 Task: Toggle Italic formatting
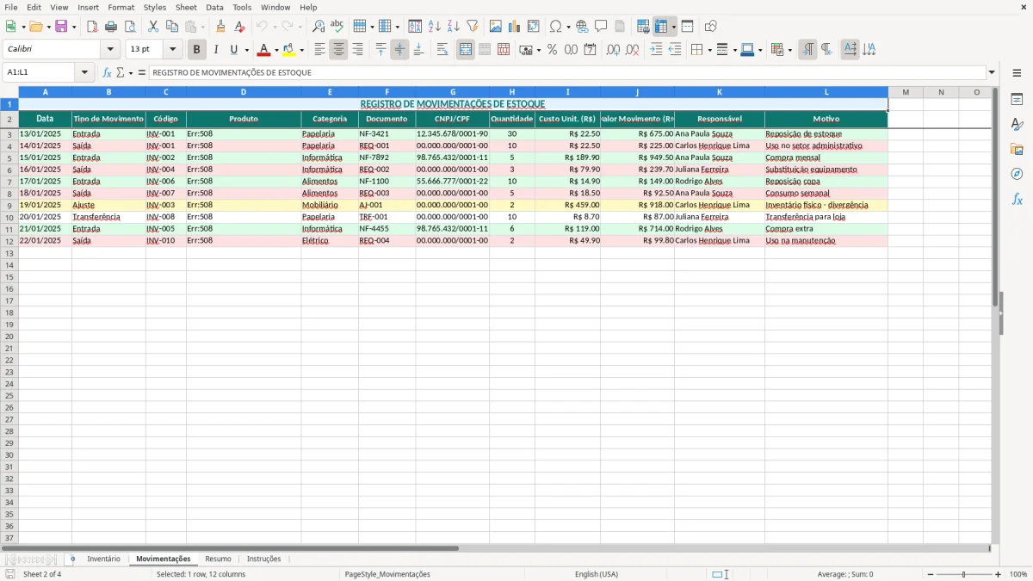click(x=216, y=50)
